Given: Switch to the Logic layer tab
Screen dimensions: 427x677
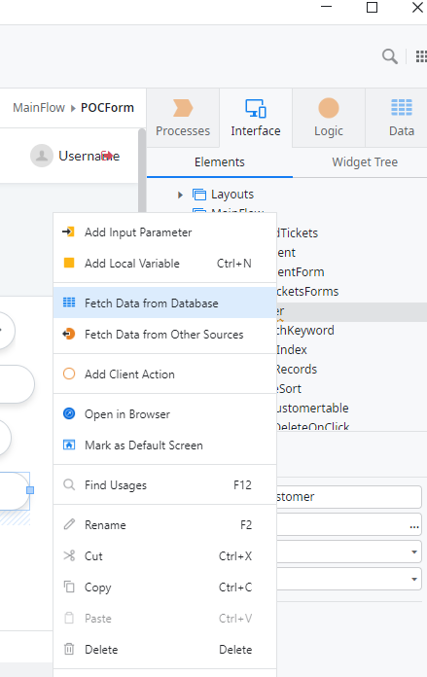Looking at the screenshot, I should click(329, 118).
